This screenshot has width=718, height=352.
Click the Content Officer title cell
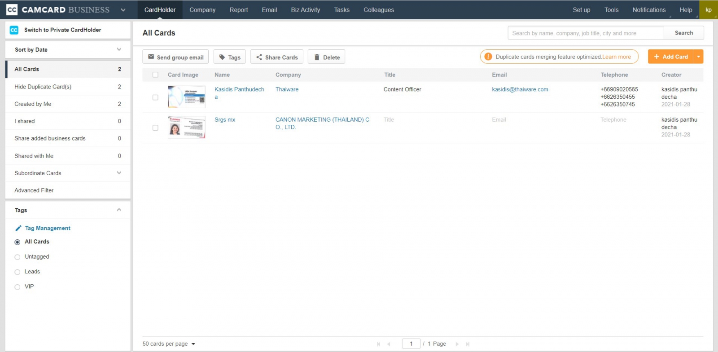tap(402, 89)
